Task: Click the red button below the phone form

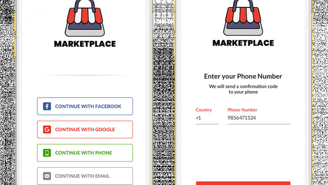Action: pos(243,183)
